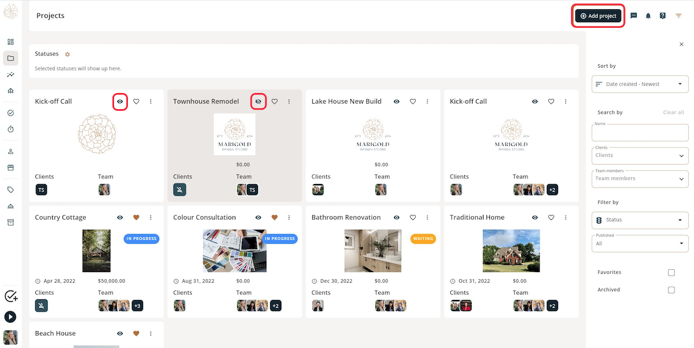This screenshot has height=348, width=694.
Task: Open the gear icon next to Statuses
Action: tap(67, 54)
